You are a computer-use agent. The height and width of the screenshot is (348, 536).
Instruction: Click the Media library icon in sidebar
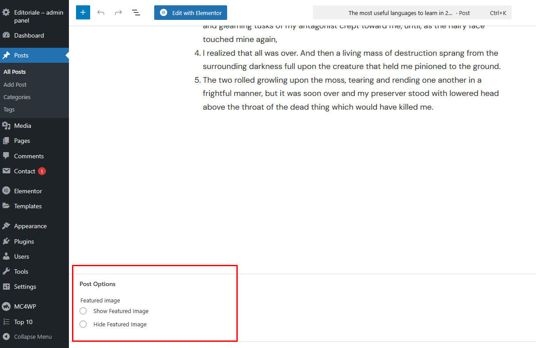(6, 126)
